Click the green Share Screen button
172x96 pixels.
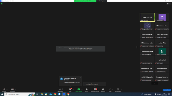pyautogui.click(x=78, y=90)
